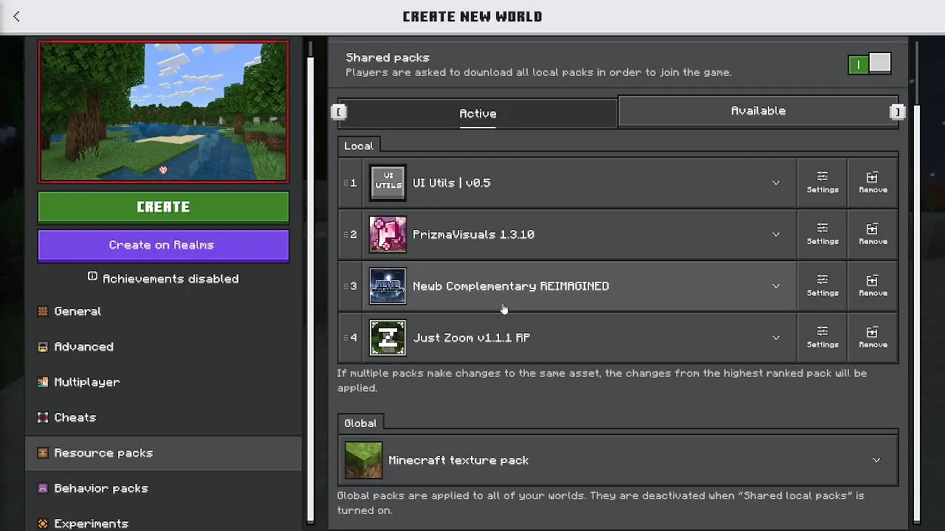
Task: Open the Cheats settings section
Action: (163, 417)
